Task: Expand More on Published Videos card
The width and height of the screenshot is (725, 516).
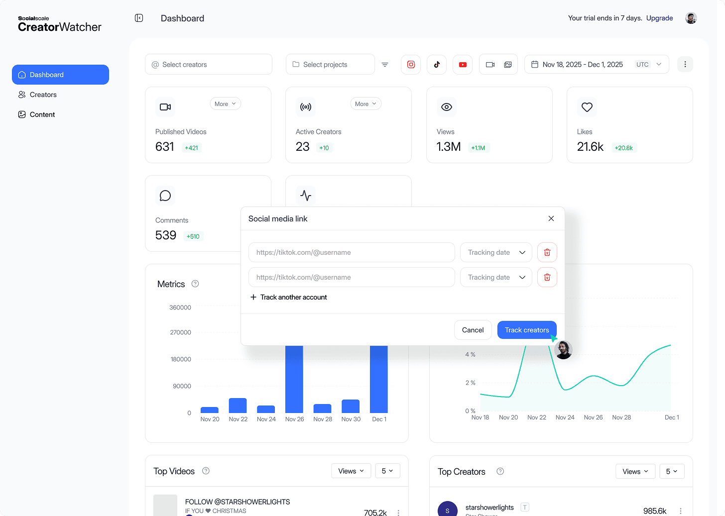Action: click(x=226, y=103)
